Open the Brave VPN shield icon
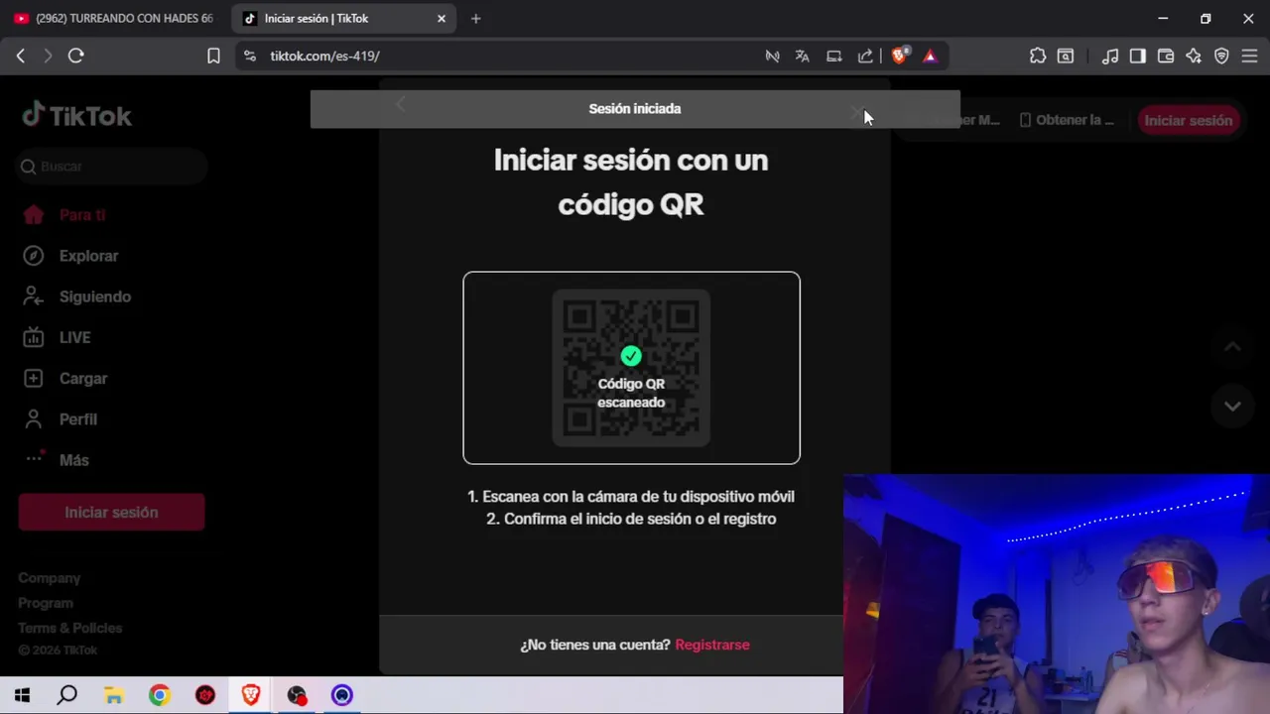Screen dimensions: 1270x714 point(1221,57)
